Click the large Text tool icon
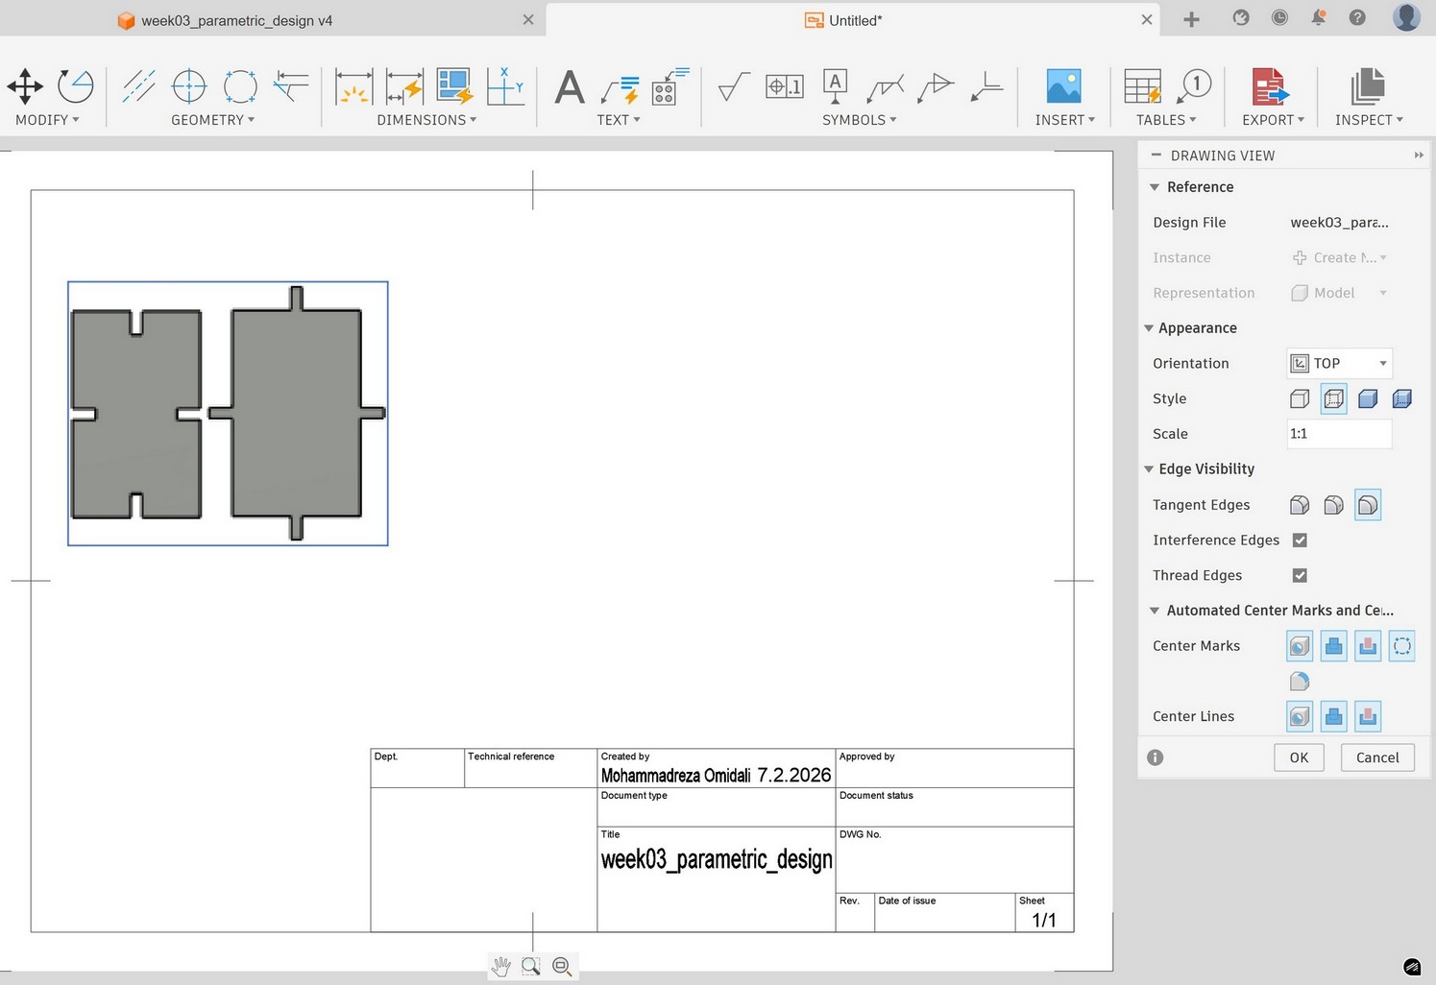This screenshot has height=985, width=1436. tap(570, 87)
